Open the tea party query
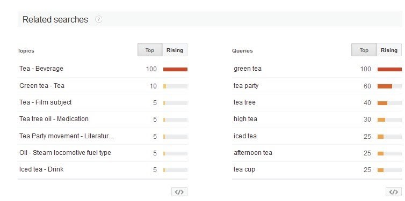 [x=246, y=86]
